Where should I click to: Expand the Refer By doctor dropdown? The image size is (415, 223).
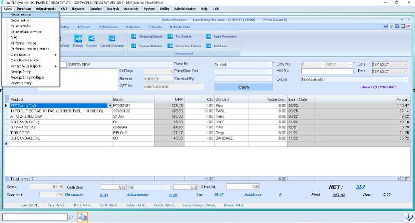pos(270,64)
